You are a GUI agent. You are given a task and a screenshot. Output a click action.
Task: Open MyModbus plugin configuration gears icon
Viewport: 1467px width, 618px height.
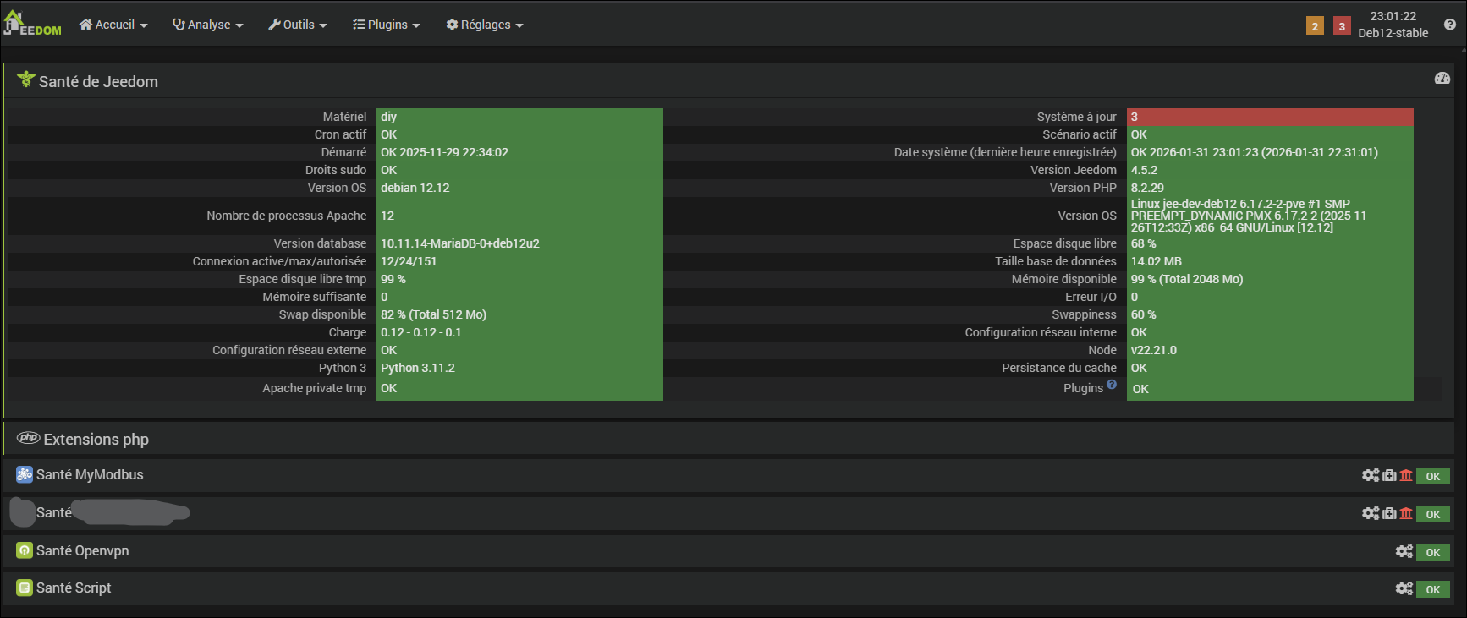(1371, 475)
